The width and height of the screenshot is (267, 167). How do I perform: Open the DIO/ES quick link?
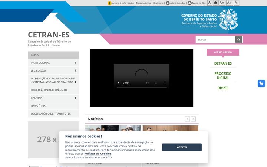tap(223, 88)
